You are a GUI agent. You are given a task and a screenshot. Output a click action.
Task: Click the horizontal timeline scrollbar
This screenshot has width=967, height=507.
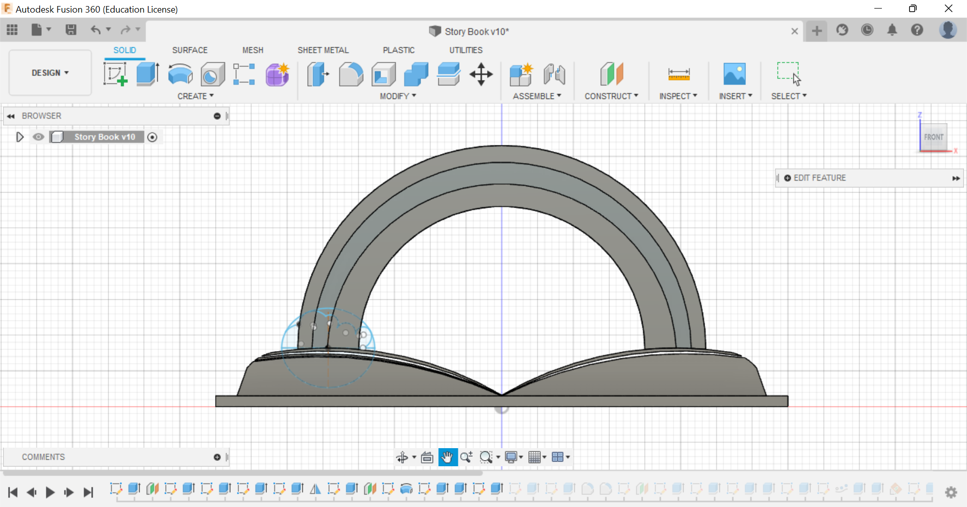pos(242,473)
